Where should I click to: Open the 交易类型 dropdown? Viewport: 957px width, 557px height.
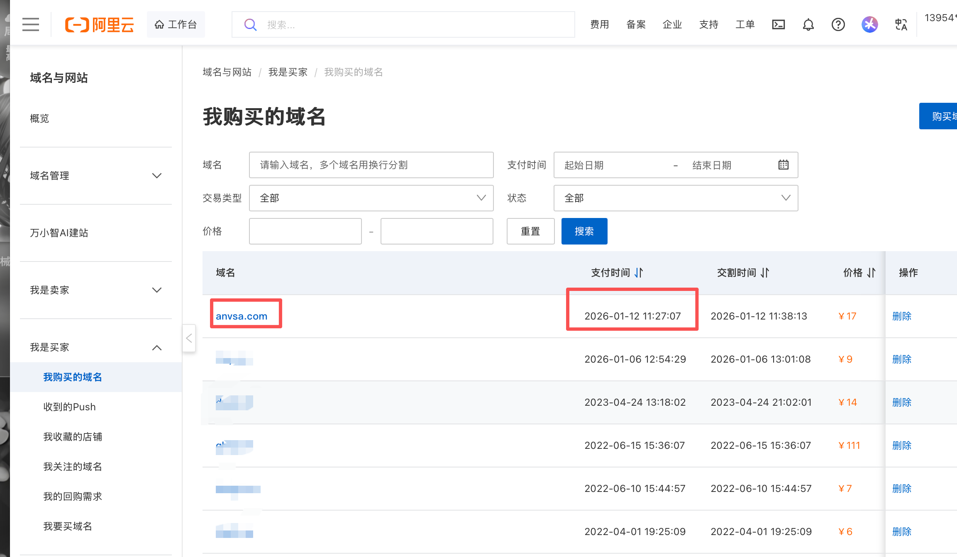[371, 198]
